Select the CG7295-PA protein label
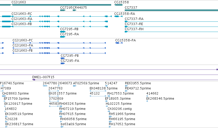The height and width of the screenshot is (128, 218). (70, 61)
